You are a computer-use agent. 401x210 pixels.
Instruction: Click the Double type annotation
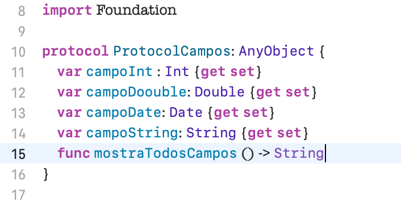(x=219, y=92)
